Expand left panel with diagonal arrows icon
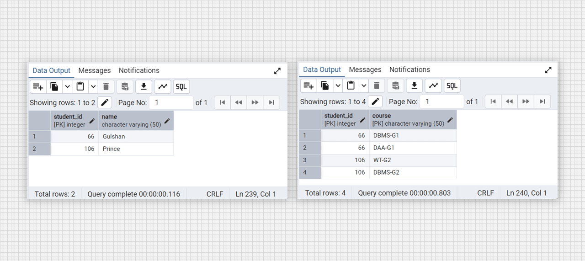The width and height of the screenshot is (585, 261). coord(277,71)
